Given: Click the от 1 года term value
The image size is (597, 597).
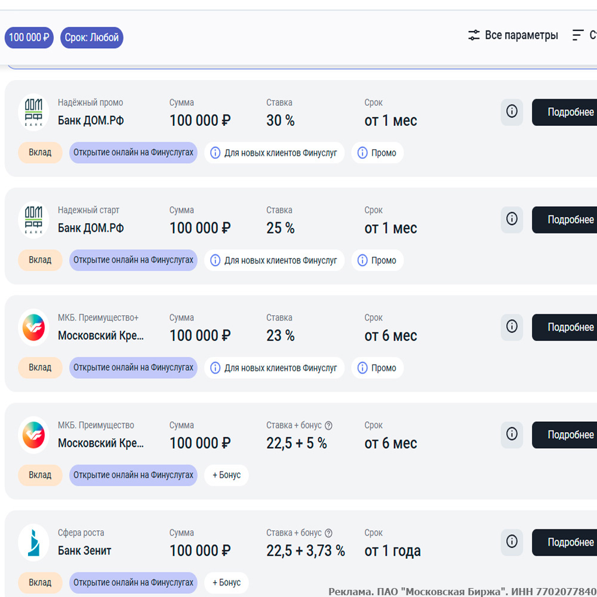Looking at the screenshot, I should [x=393, y=551].
